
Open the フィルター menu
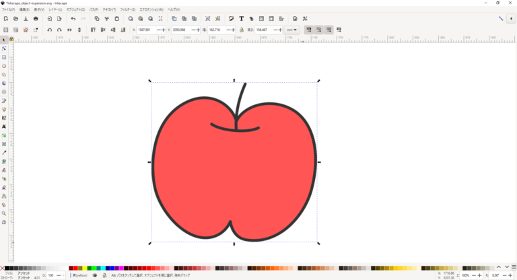[x=127, y=10]
